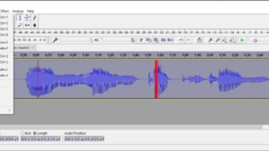Select the Multi-Tool asterisk icon
The image size is (269, 151).
[x=34, y=25]
